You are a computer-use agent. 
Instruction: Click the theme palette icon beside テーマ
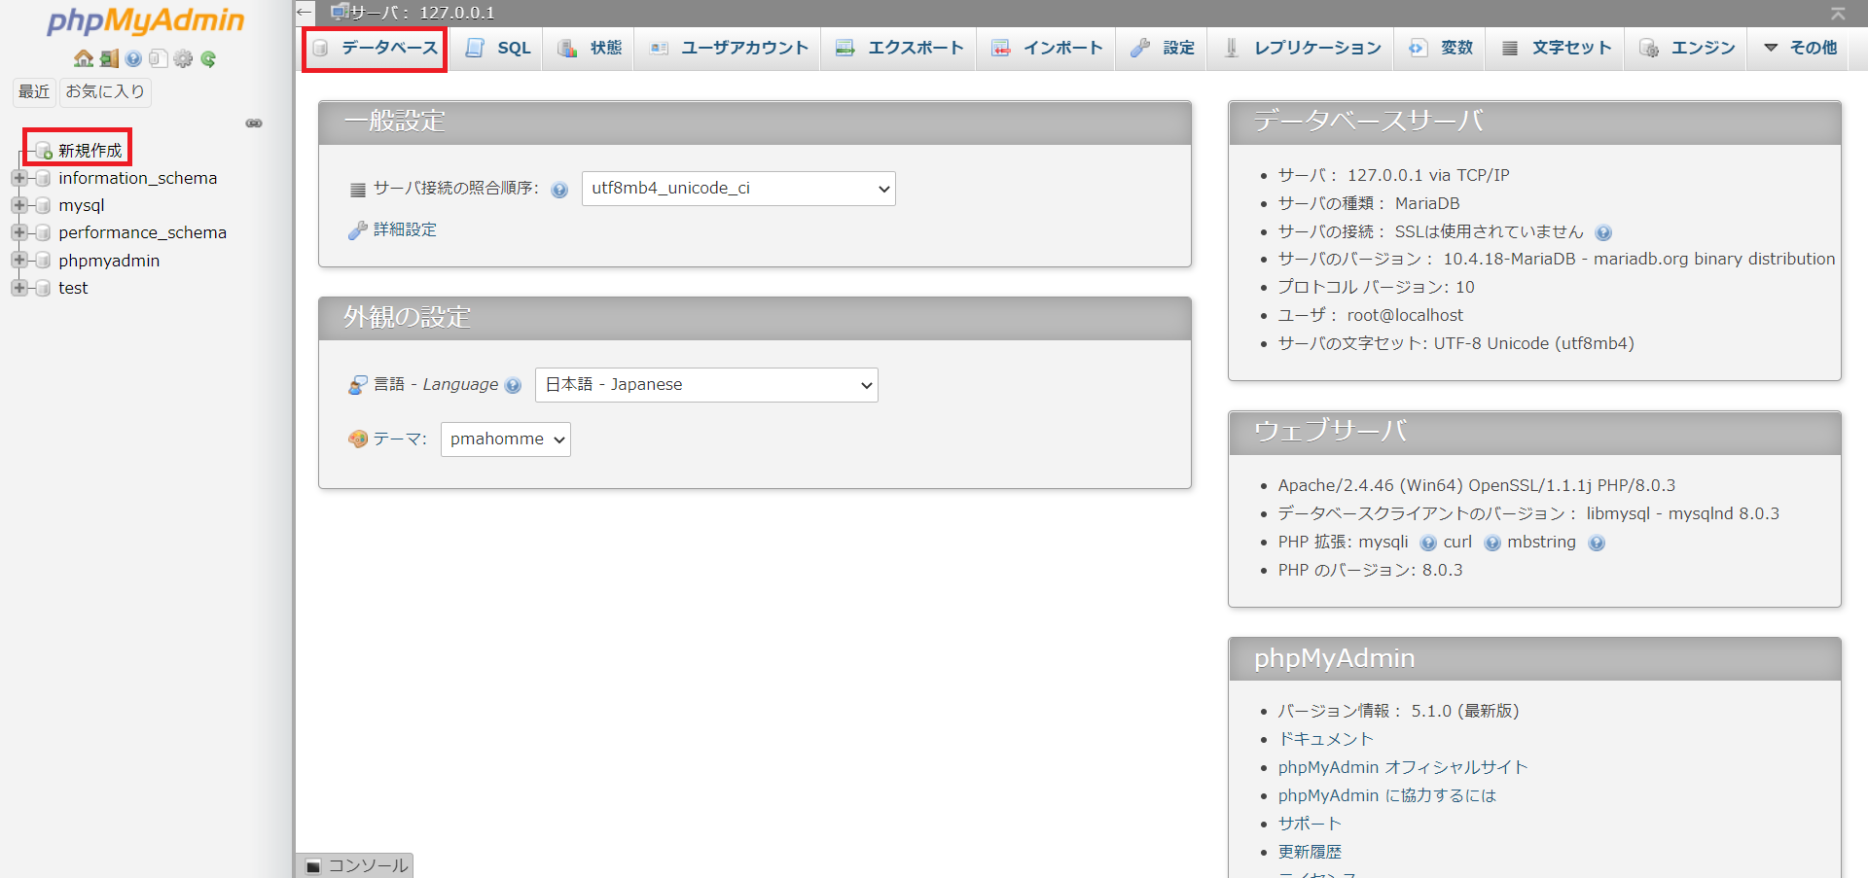pyautogui.click(x=358, y=439)
